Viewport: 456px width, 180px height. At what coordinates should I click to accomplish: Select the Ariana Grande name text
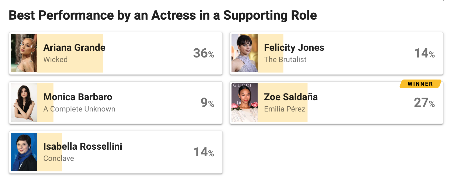[74, 48]
